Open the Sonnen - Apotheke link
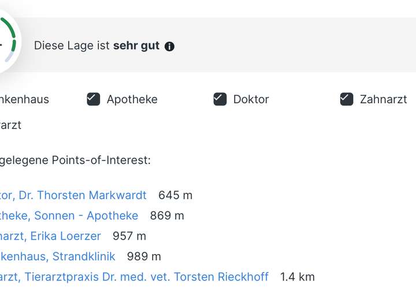The image size is (416, 306). point(69,215)
